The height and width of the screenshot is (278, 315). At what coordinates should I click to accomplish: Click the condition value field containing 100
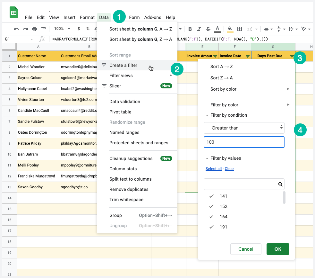pyautogui.click(x=244, y=142)
